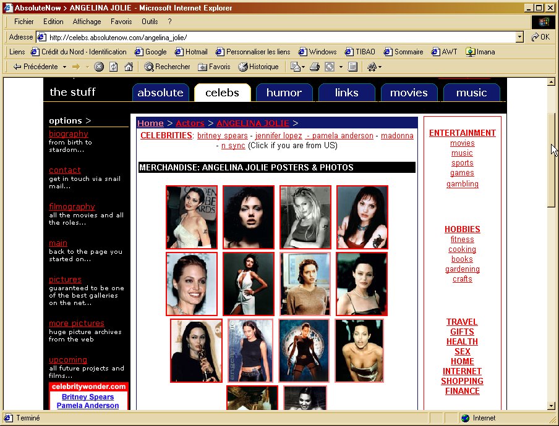Open the smiling close-up portrait thumbnail
The width and height of the screenshot is (559, 426).
pos(192,284)
